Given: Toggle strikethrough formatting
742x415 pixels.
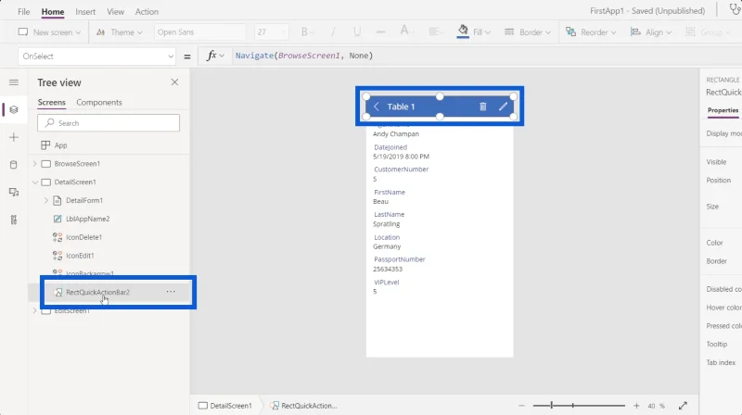Looking at the screenshot, I should (380, 32).
